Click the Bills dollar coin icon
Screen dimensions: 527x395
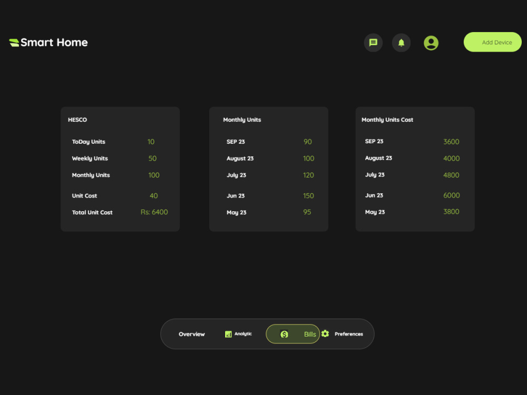click(284, 334)
